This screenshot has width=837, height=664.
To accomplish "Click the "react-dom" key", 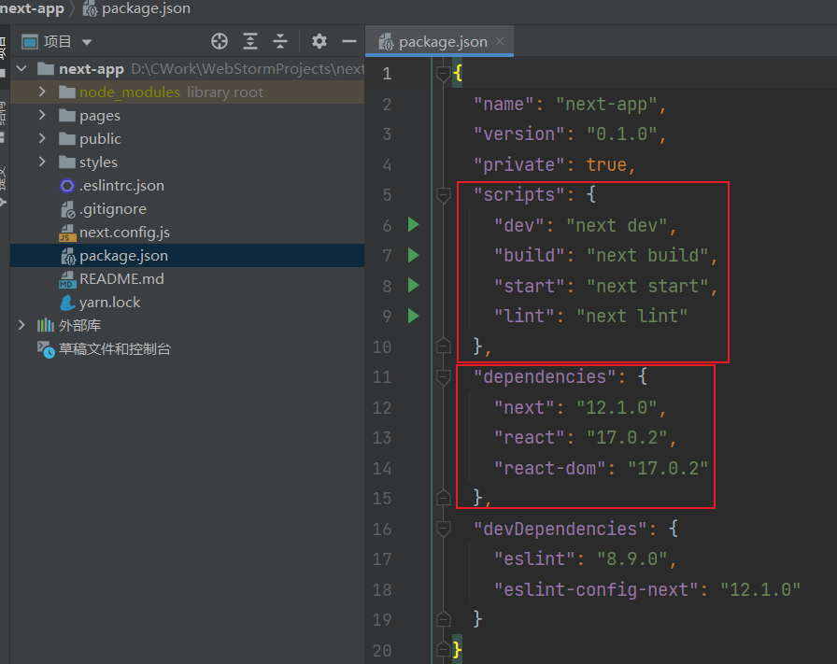I will 550,468.
